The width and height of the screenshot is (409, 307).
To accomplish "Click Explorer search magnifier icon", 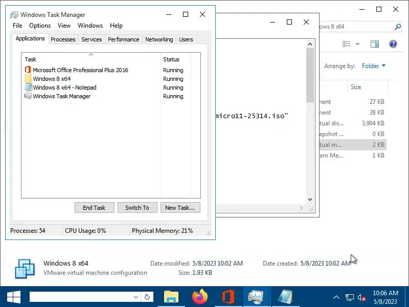I will [x=398, y=27].
